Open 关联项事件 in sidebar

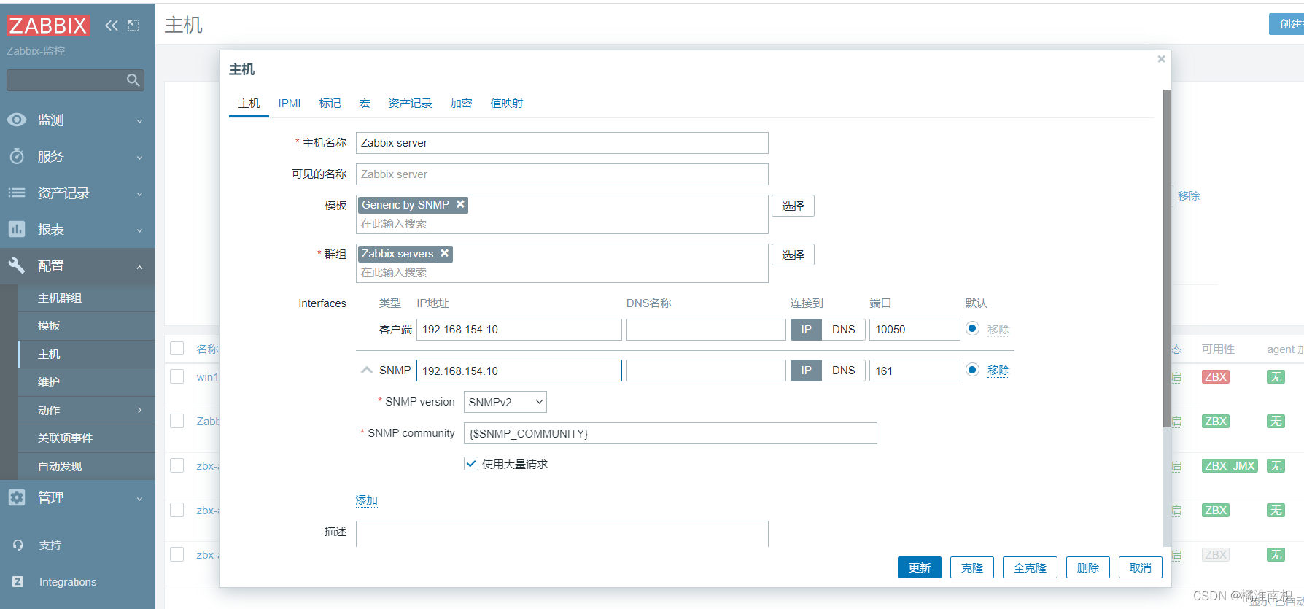[x=66, y=438]
